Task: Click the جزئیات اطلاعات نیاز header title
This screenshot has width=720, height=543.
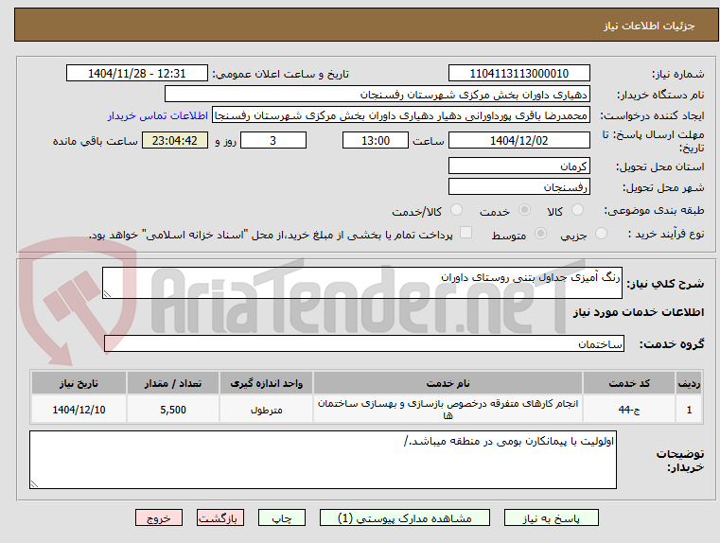Action: pos(649,26)
